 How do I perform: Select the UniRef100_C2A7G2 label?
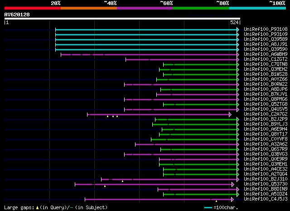click(x=266, y=114)
